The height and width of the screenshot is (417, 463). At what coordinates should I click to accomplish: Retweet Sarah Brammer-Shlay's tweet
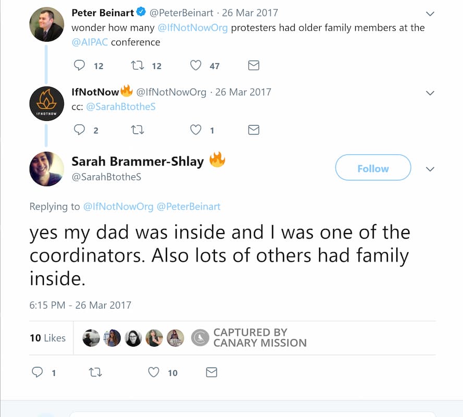95,372
